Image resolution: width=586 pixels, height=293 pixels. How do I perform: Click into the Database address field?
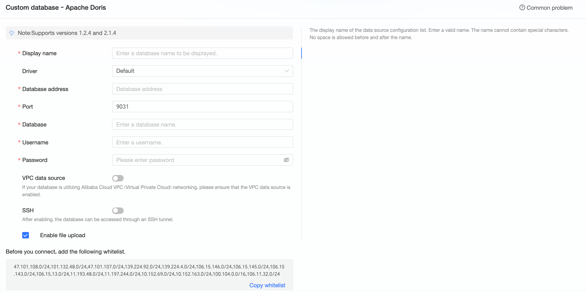click(202, 89)
